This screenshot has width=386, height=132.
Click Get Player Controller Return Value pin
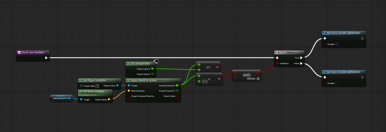tap(117, 85)
